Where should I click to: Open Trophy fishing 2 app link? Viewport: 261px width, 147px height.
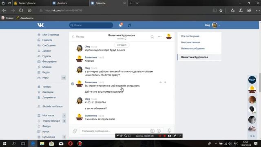point(51,121)
